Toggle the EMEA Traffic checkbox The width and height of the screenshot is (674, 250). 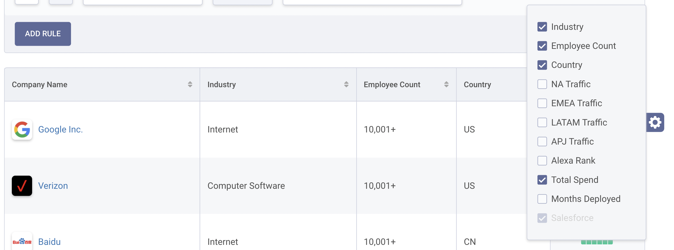pos(542,103)
